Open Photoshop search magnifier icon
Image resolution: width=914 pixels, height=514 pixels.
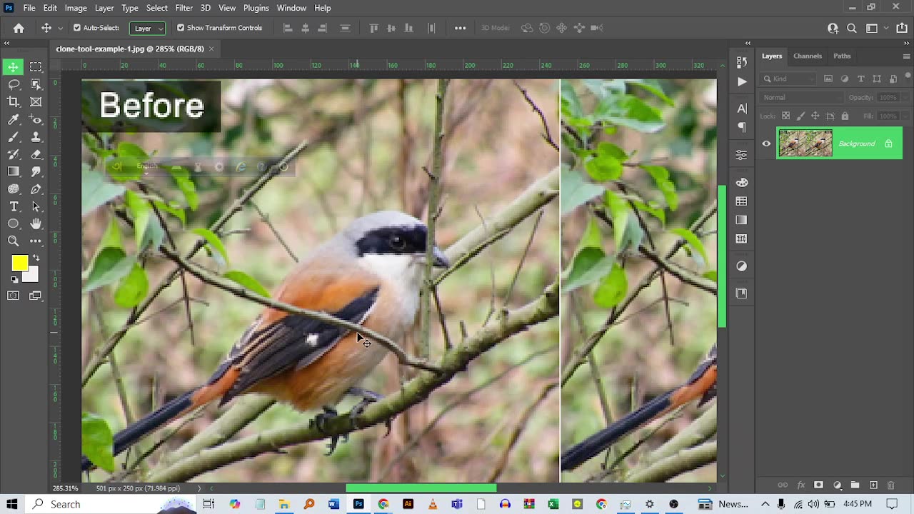pyautogui.click(x=851, y=28)
